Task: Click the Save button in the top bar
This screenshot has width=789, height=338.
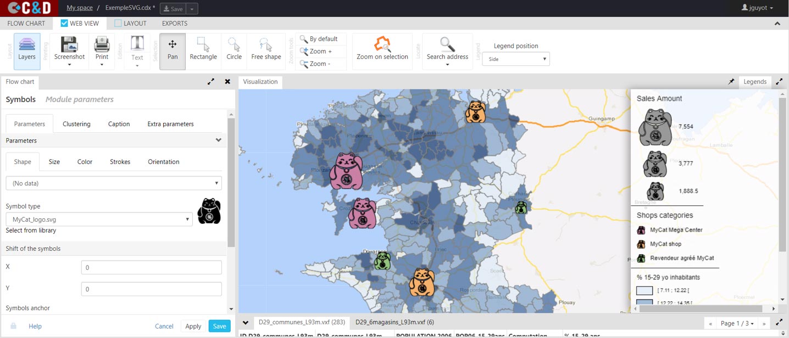Action: (173, 9)
